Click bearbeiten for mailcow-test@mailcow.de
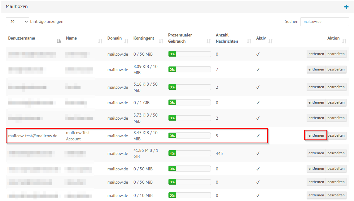 coord(336,135)
